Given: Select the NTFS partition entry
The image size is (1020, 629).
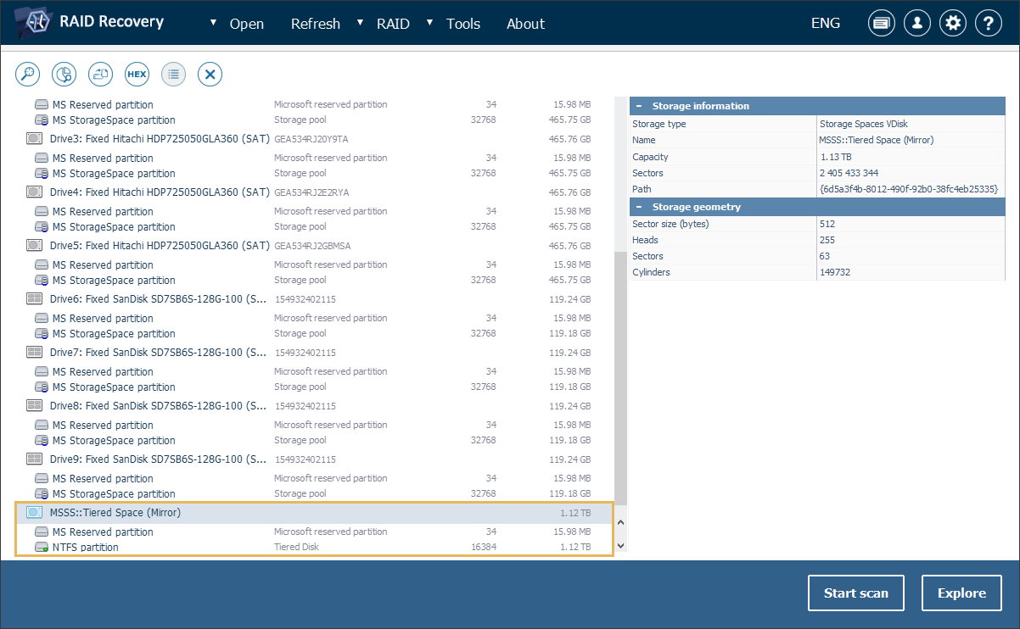Looking at the screenshot, I should pyautogui.click(x=85, y=548).
